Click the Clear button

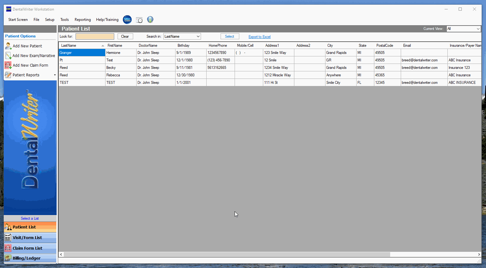click(x=125, y=36)
